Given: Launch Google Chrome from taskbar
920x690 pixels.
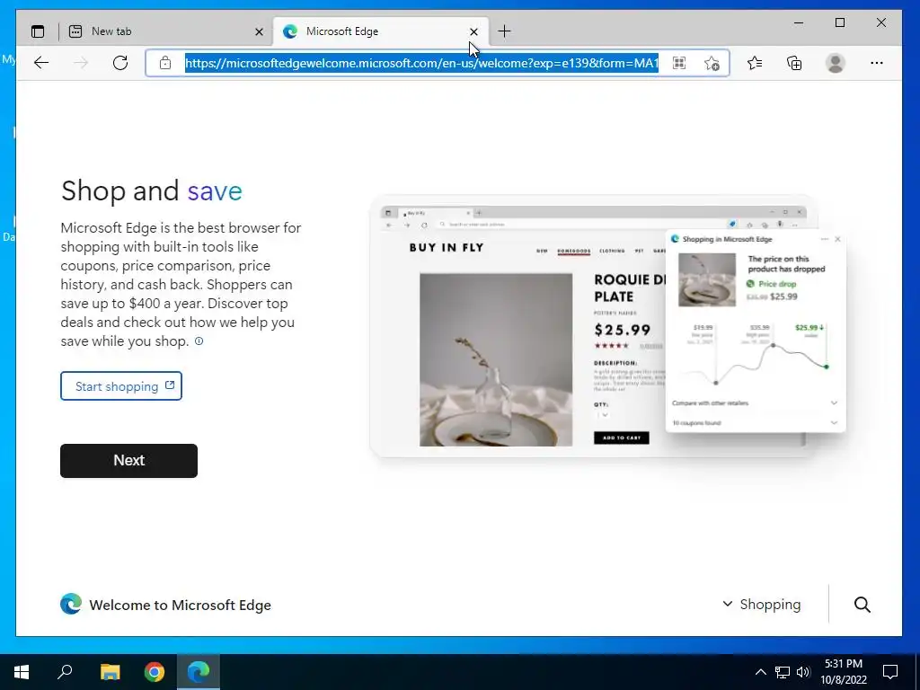Looking at the screenshot, I should click(155, 672).
